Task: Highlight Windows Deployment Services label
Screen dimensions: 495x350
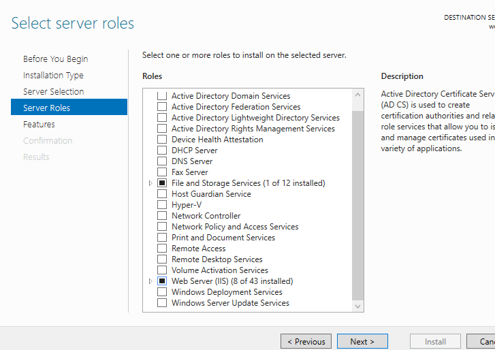Action: pos(227,292)
